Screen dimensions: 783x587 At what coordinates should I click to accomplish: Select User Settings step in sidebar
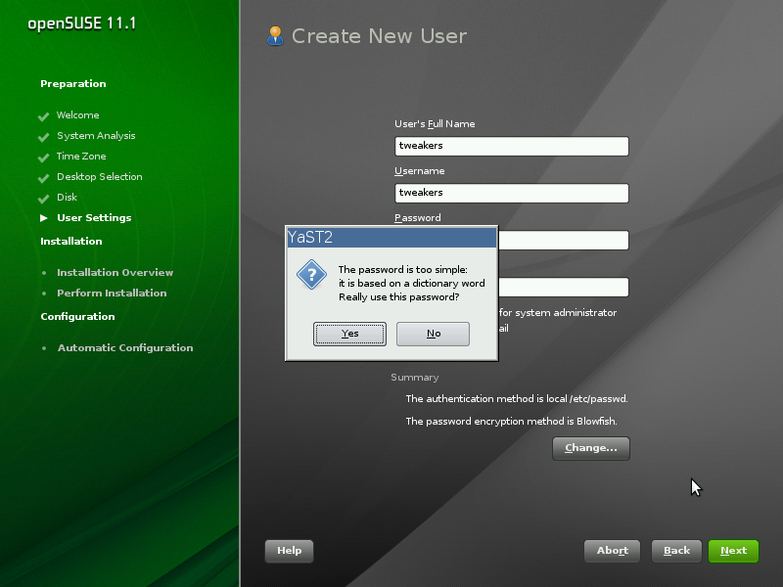tap(94, 217)
